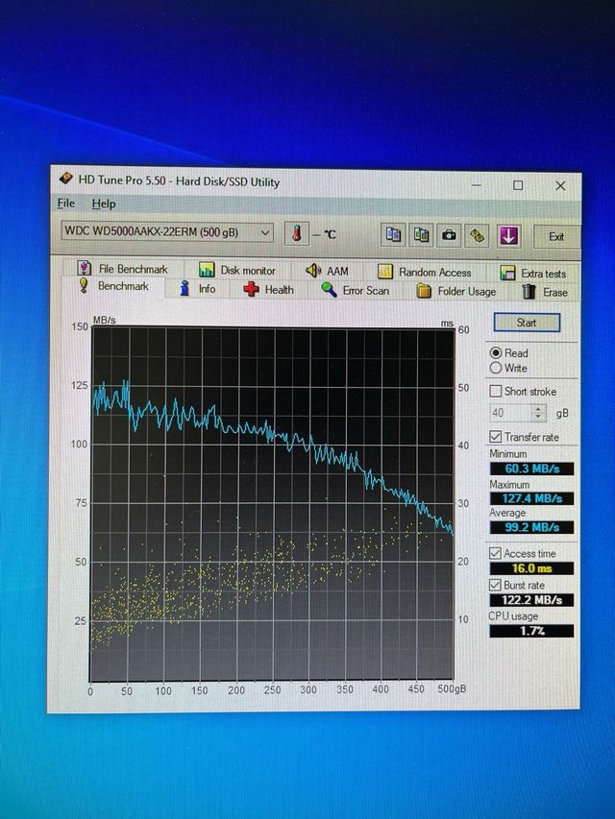
Task: Click the 16.0 ms access time value
Action: [531, 568]
